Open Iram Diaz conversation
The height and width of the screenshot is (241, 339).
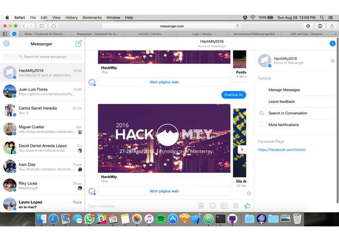42,167
